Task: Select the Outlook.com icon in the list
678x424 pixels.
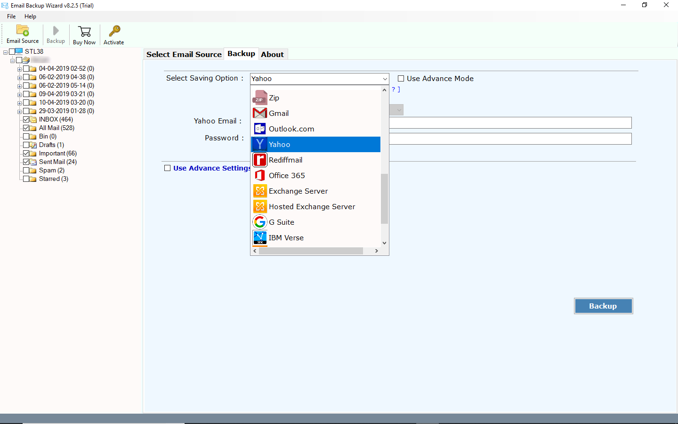Action: coord(260,129)
